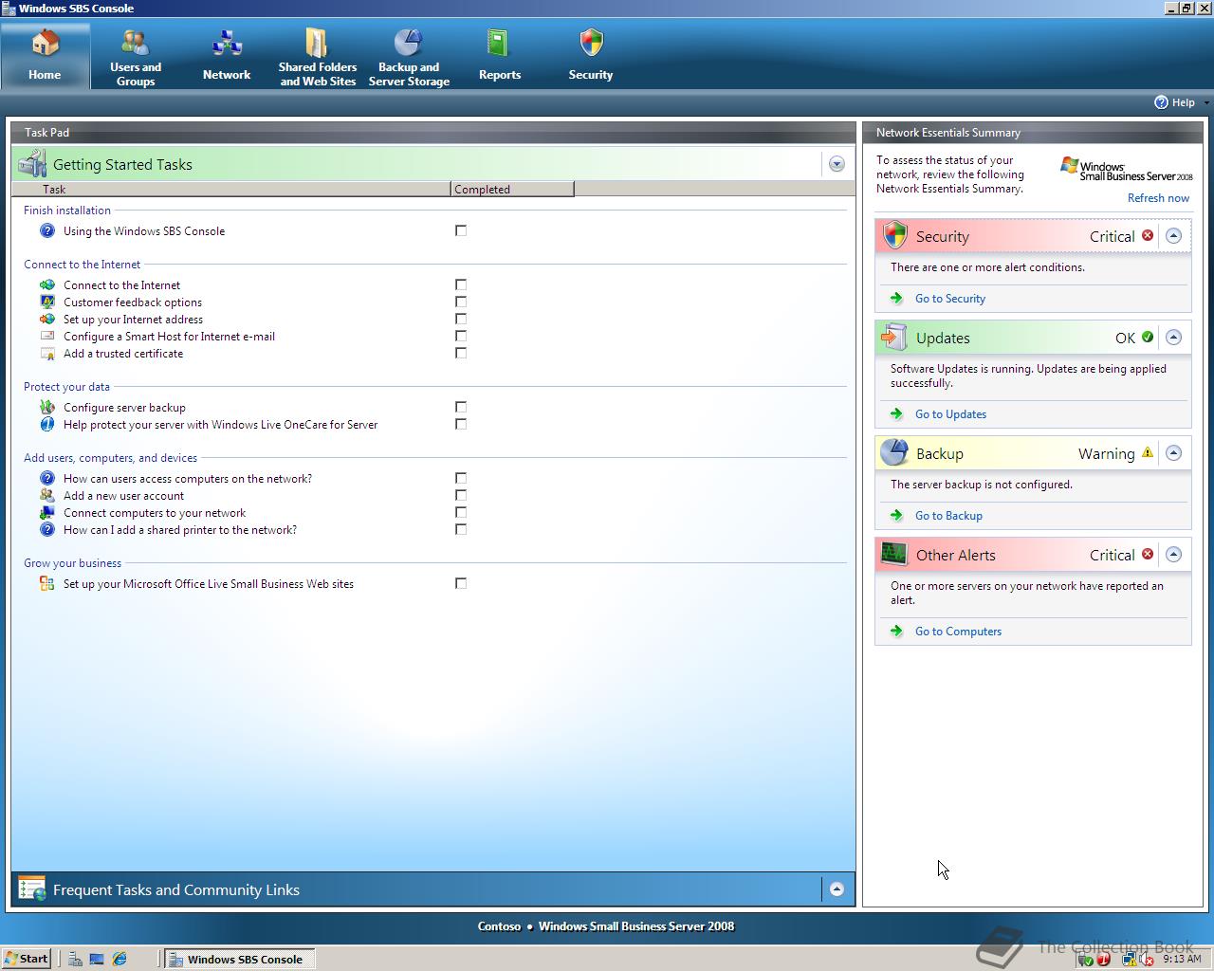The image size is (1214, 971).
Task: Tick Customer feedback options checkbox
Action: [x=461, y=302]
